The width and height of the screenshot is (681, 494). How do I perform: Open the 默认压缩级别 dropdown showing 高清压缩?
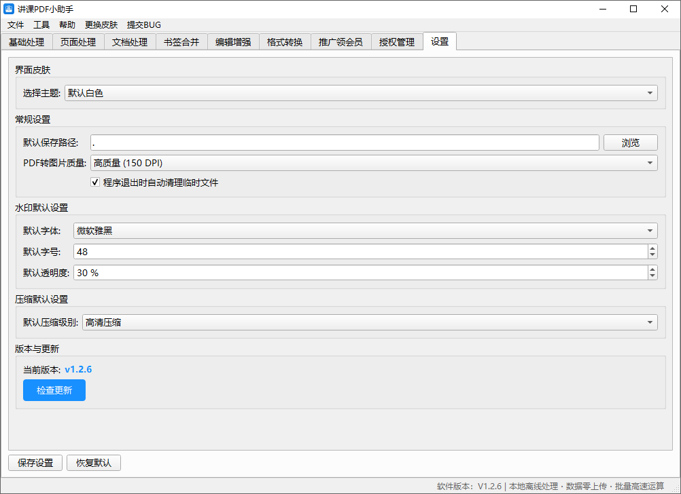tap(370, 322)
